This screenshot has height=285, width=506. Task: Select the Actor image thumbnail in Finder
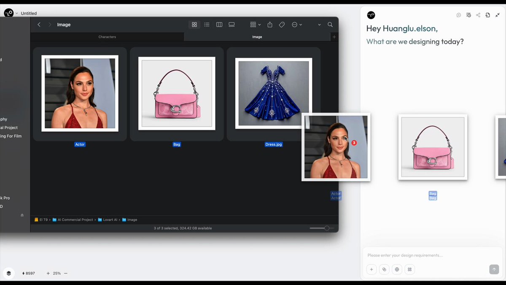[80, 93]
